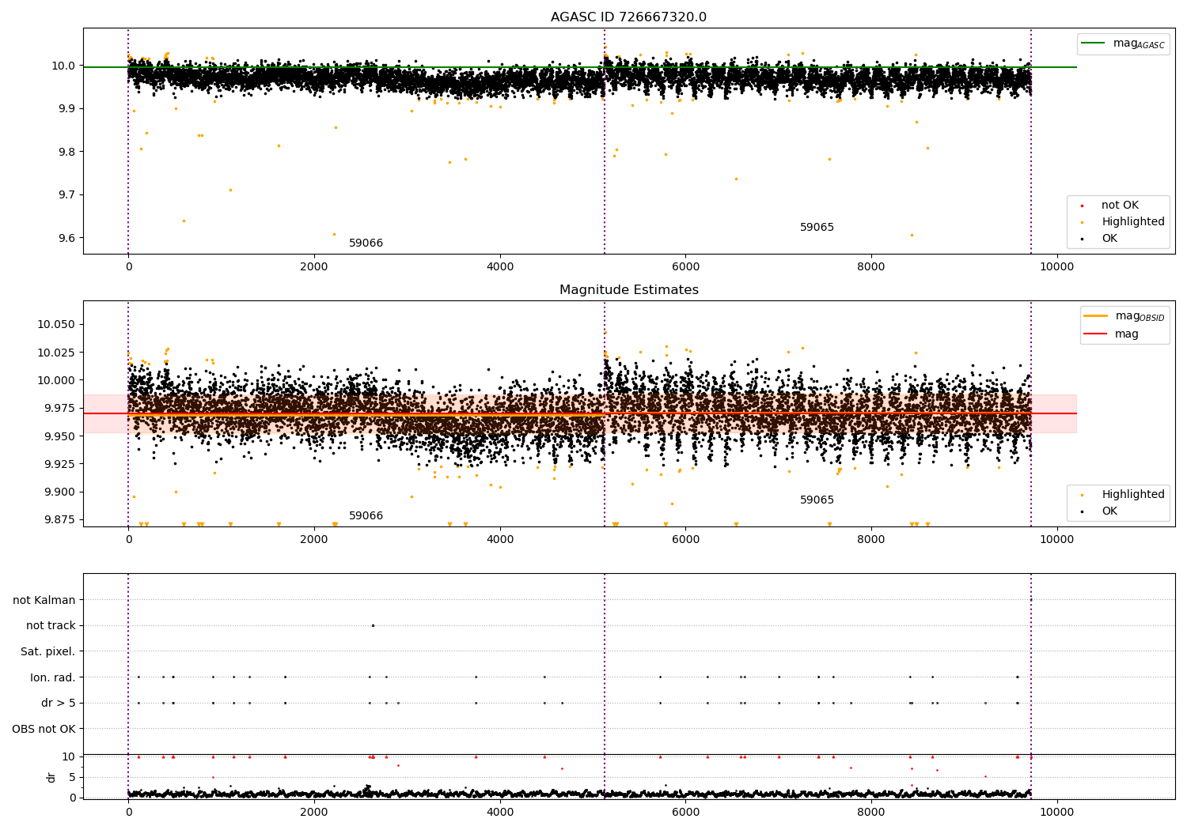Click the "4000" x-tick under the top plot

coord(500,266)
